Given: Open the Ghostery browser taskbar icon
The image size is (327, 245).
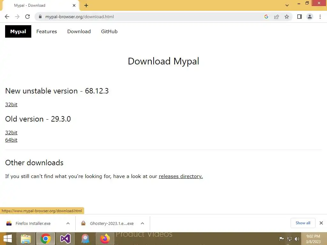Looking at the screenshot, I should click(85, 239).
